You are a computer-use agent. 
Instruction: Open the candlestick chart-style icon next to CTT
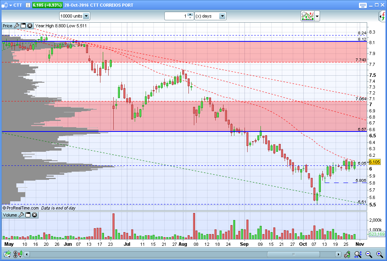pos(4,5)
